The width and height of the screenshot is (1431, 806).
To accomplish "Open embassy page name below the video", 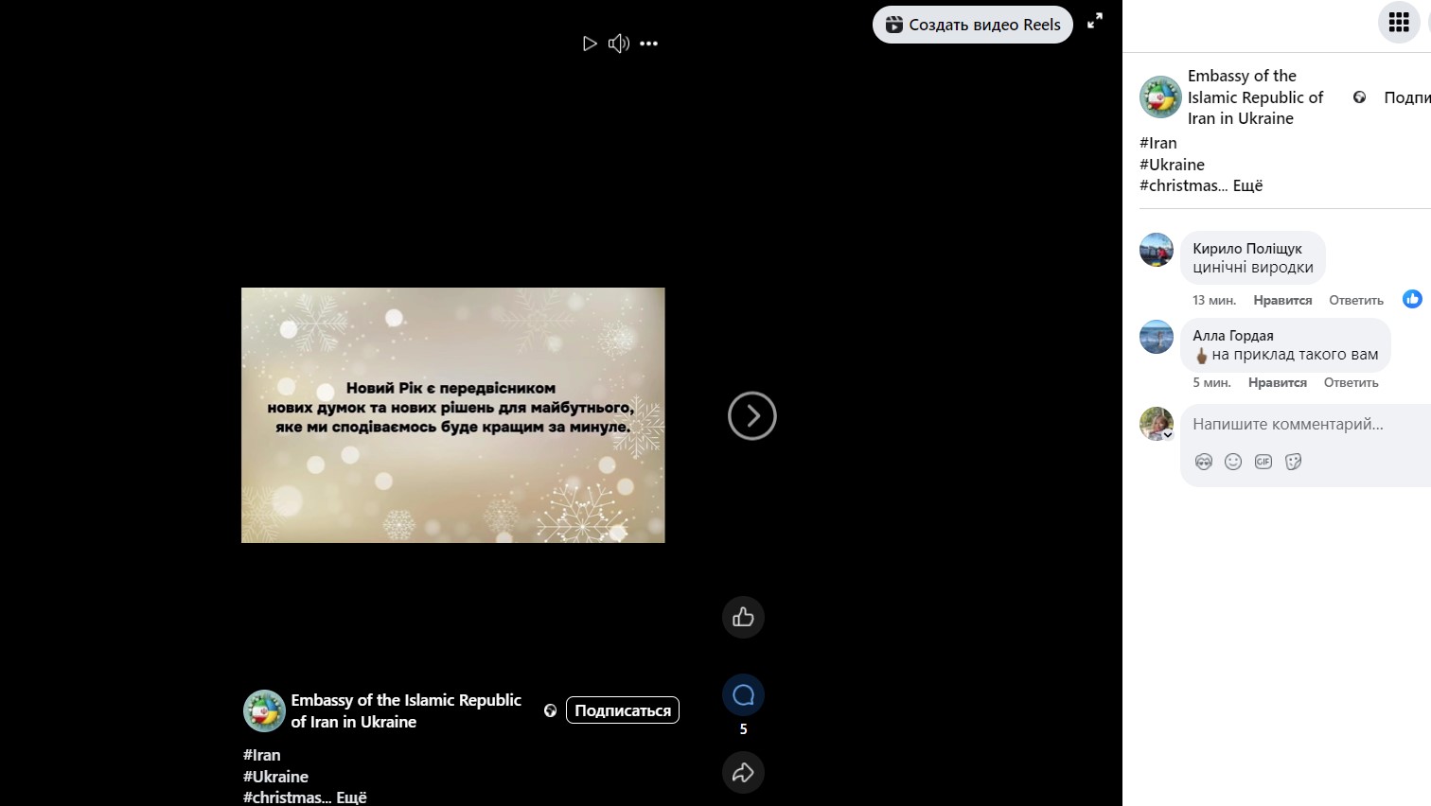I will (406, 710).
